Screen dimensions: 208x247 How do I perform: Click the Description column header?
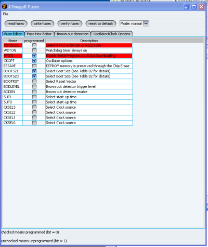click(89, 41)
